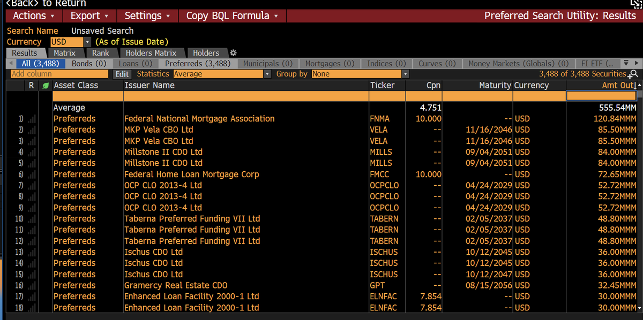
Task: Click the relevance bars icon in row 16
Action: click(31, 286)
